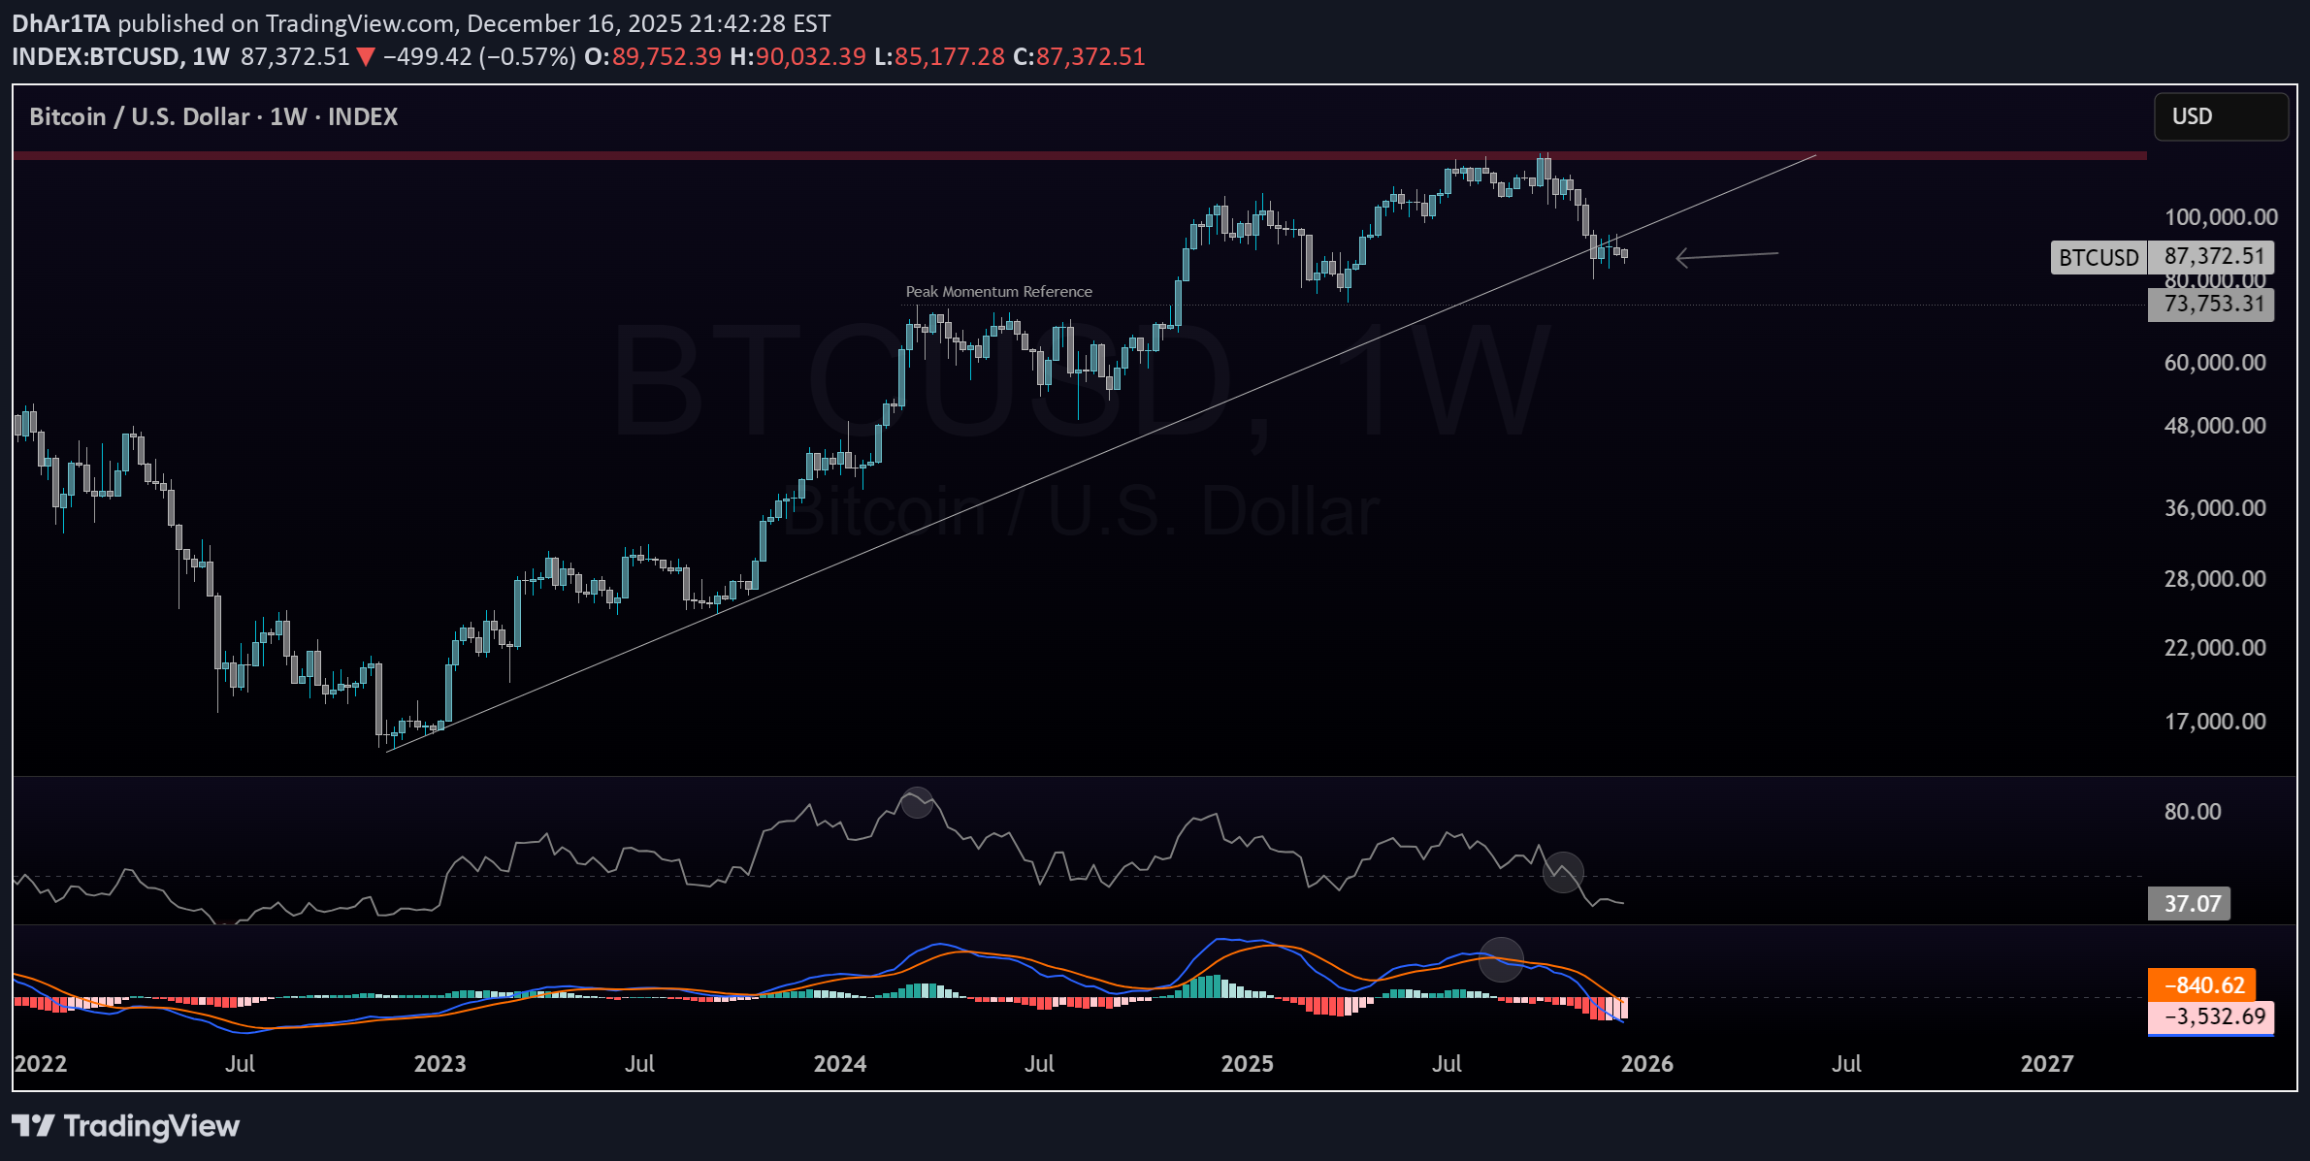Select the Peak Momentum Reference label
This screenshot has width=2310, height=1161.
[997, 291]
